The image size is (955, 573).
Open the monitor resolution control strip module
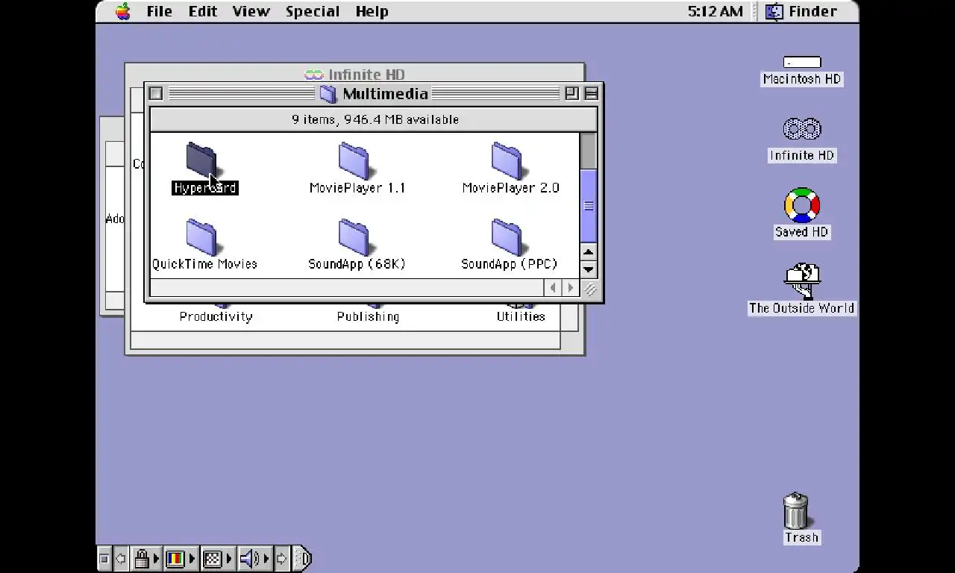(x=217, y=558)
